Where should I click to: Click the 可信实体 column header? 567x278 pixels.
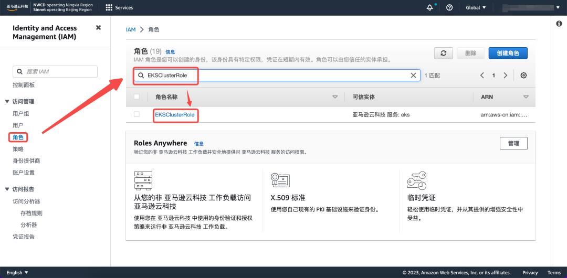pyautogui.click(x=363, y=97)
